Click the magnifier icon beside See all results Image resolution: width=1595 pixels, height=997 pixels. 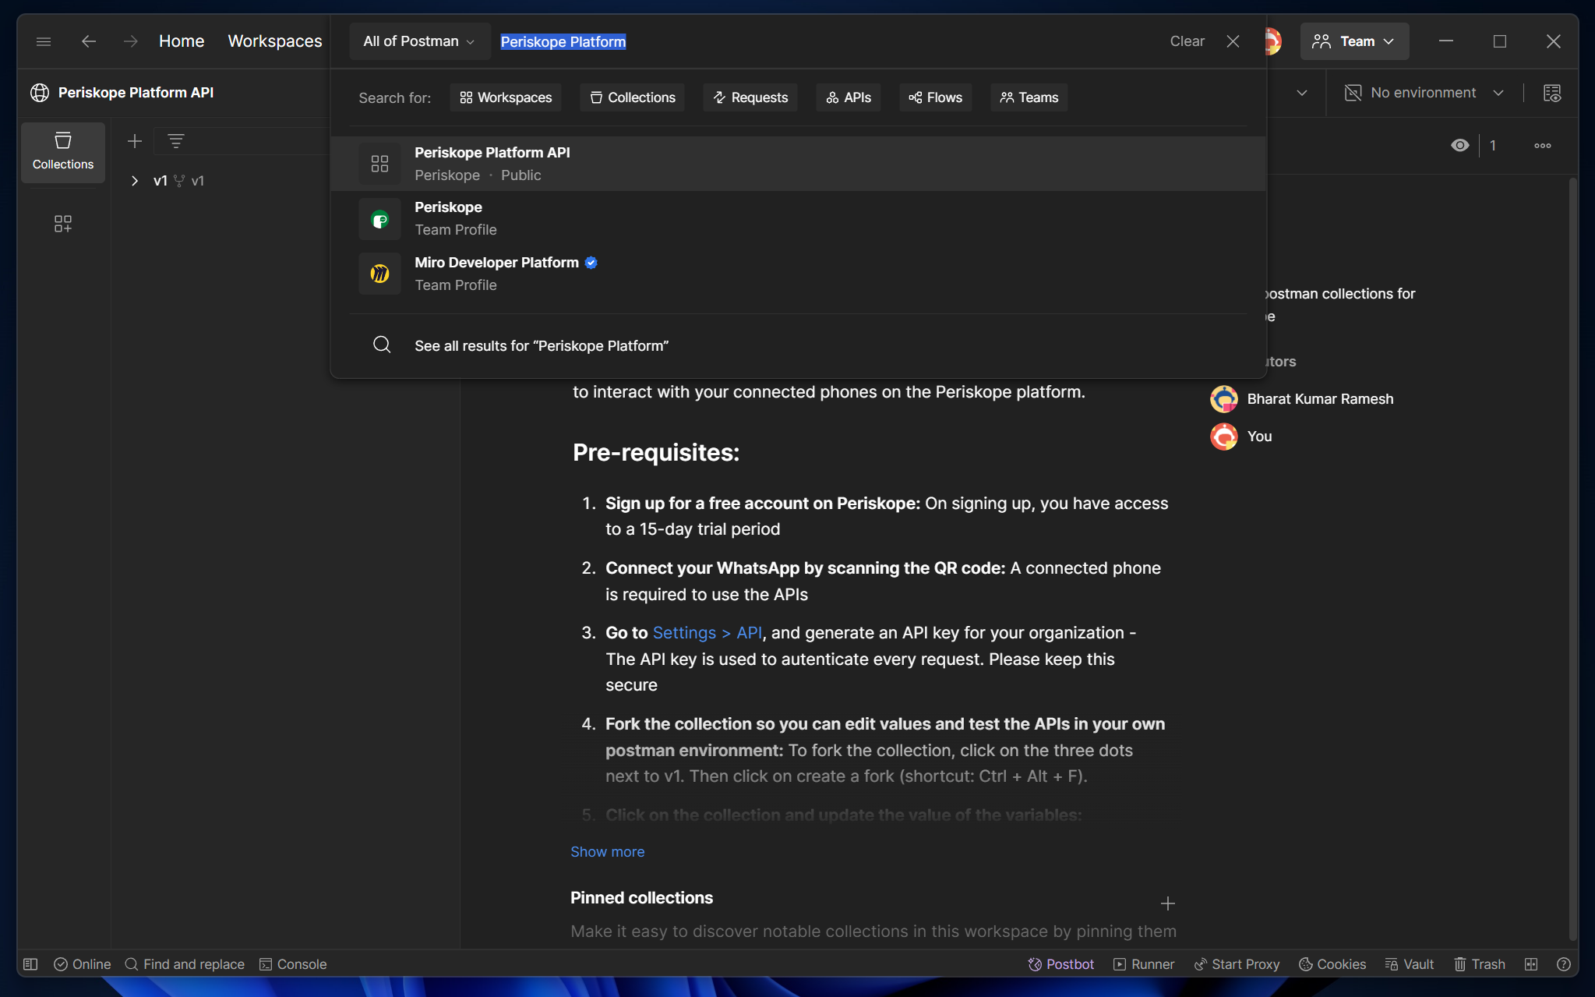coord(382,345)
